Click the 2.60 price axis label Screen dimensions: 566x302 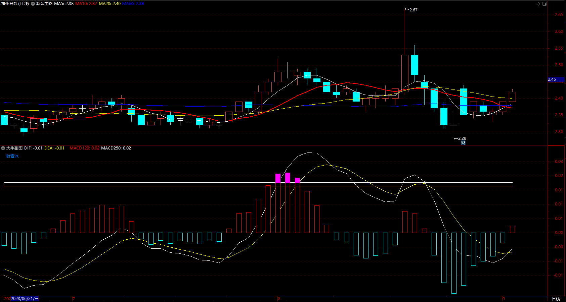[x=559, y=32]
